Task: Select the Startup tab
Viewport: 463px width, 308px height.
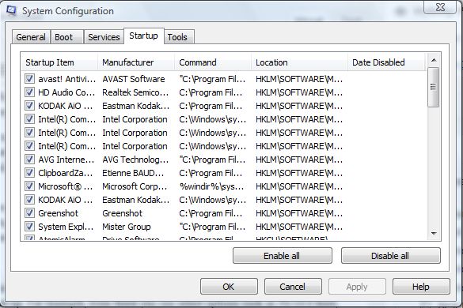Action: click(143, 36)
